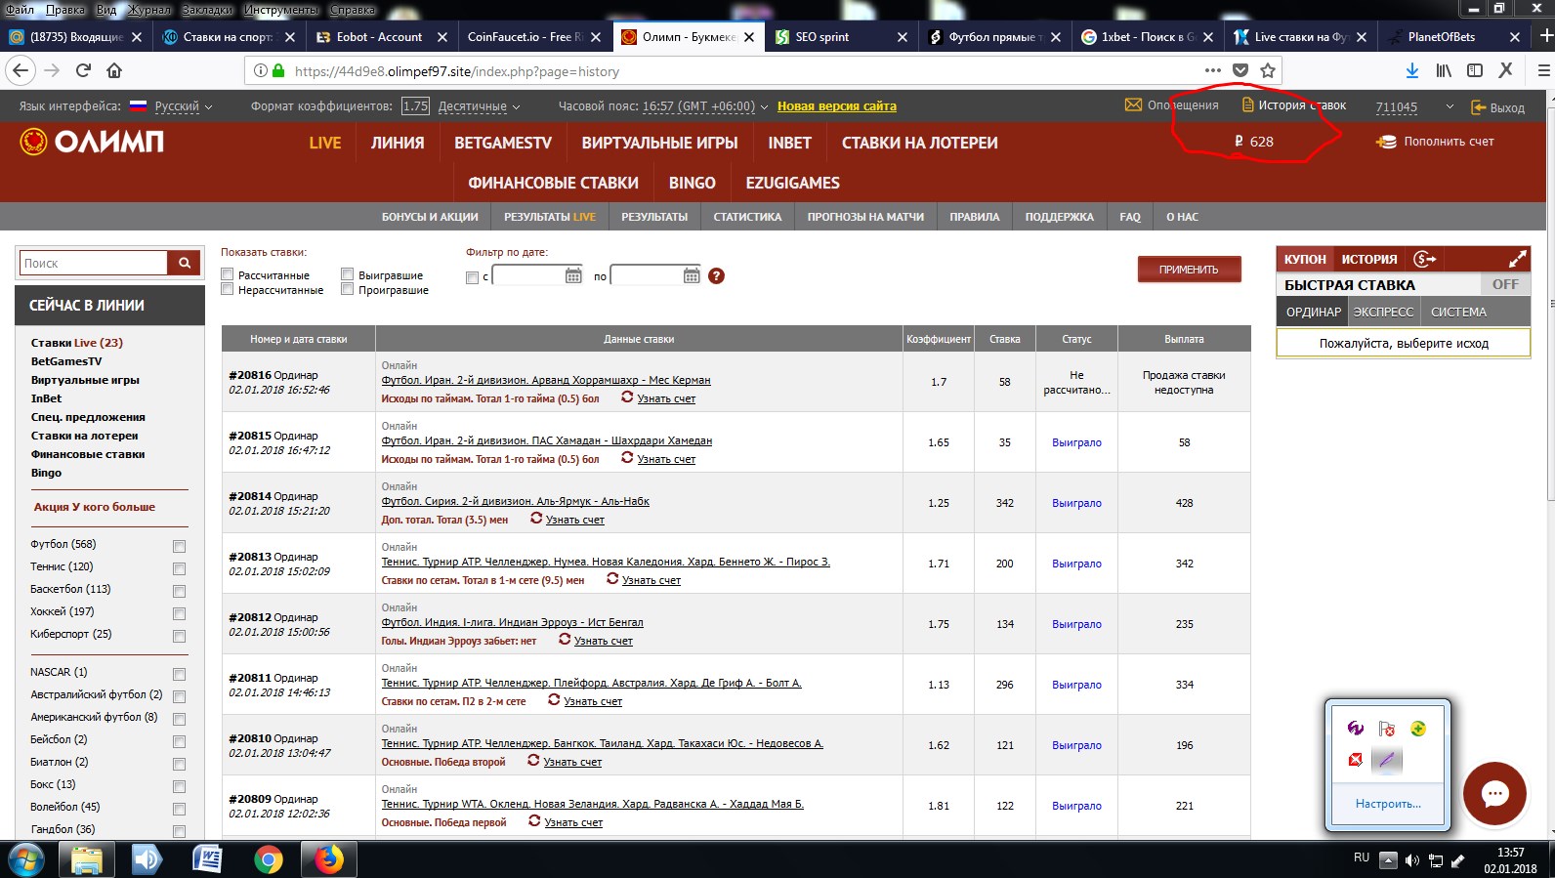Click volume speaker icon in system tray

point(1411,860)
